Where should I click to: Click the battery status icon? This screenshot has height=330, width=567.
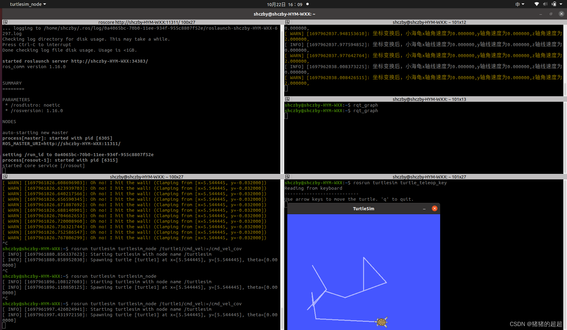pos(554,4)
